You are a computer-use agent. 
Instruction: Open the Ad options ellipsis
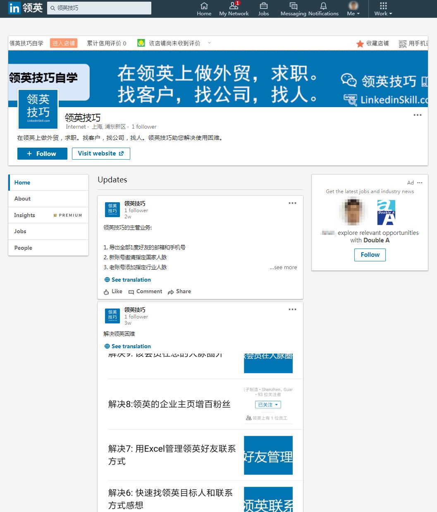(420, 182)
